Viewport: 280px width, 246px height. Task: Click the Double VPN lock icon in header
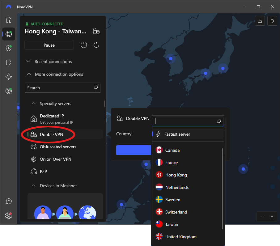[96, 31]
